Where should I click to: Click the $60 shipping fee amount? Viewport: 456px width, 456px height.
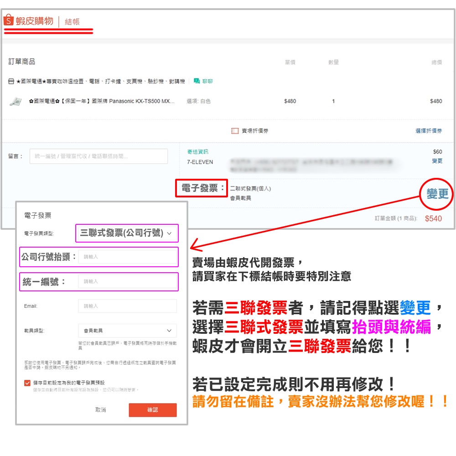pos(437,151)
